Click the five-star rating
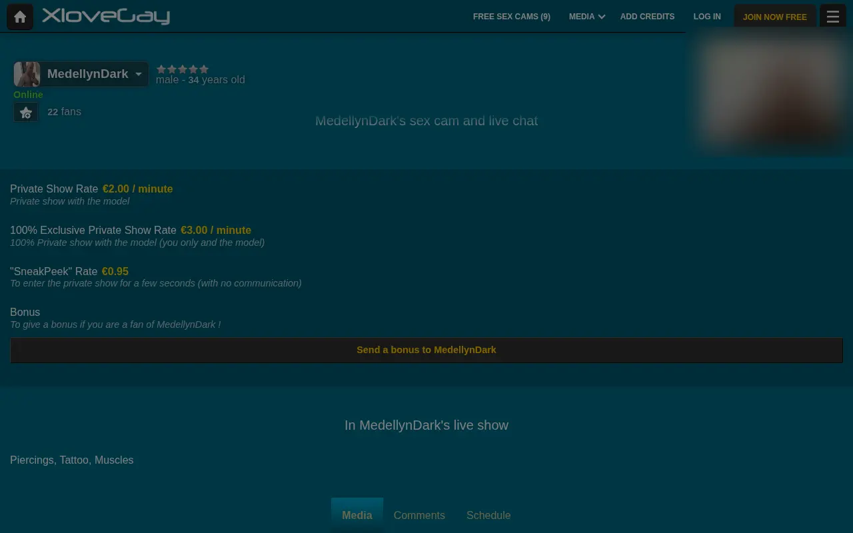The image size is (853, 533). [x=183, y=69]
